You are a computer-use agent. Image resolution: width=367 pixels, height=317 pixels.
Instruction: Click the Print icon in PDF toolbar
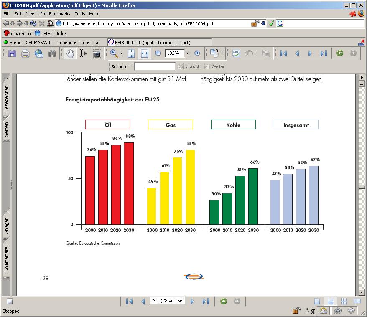pos(25,53)
